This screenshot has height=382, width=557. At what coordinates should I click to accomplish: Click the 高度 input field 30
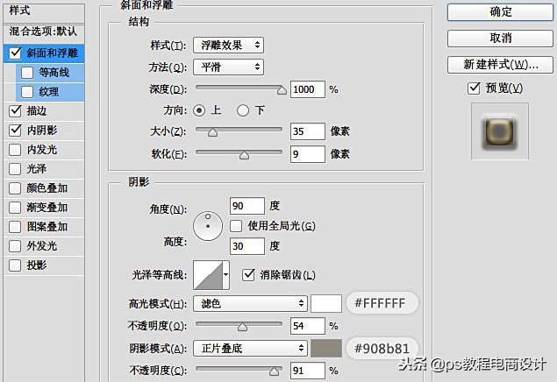pyautogui.click(x=247, y=246)
